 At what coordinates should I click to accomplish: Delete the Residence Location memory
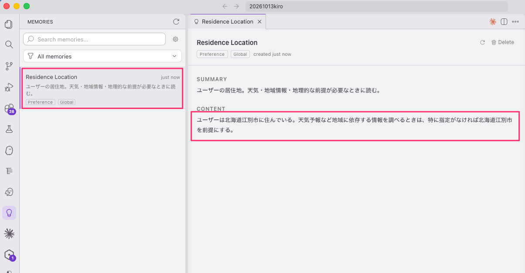point(503,42)
